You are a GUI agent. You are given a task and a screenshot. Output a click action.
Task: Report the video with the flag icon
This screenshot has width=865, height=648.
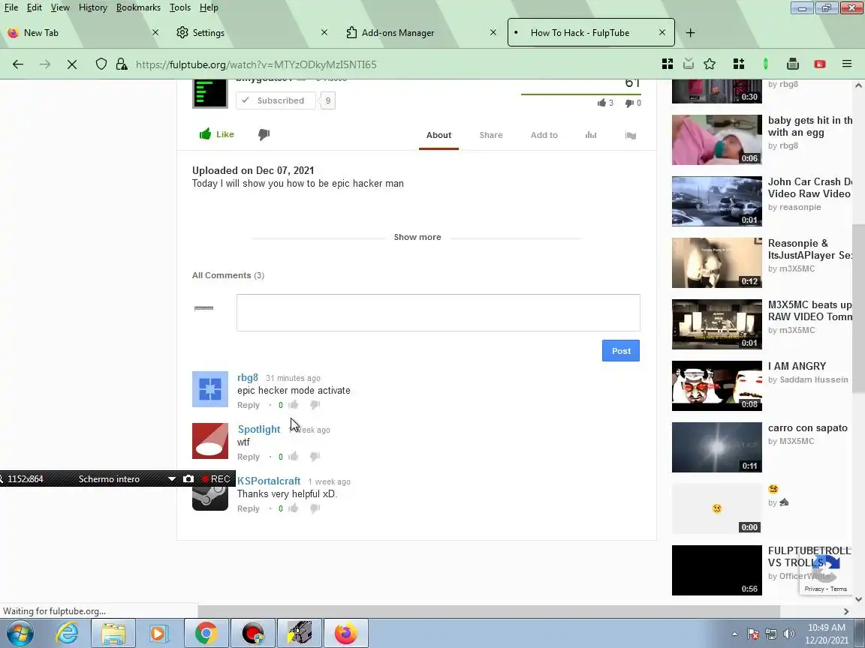(631, 136)
